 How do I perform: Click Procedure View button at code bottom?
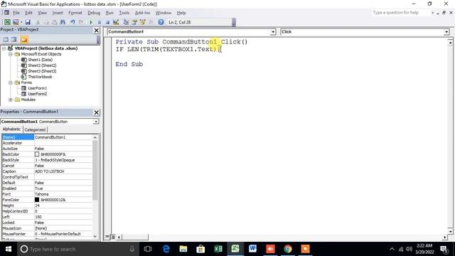point(107,237)
